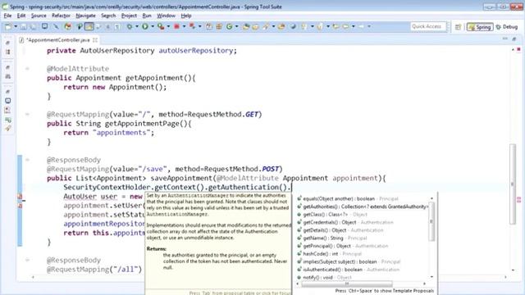
Task: Click the autocomplete list vertical scrollbar
Action: (x=431, y=222)
